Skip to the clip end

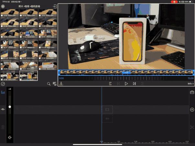[x=134, y=84]
